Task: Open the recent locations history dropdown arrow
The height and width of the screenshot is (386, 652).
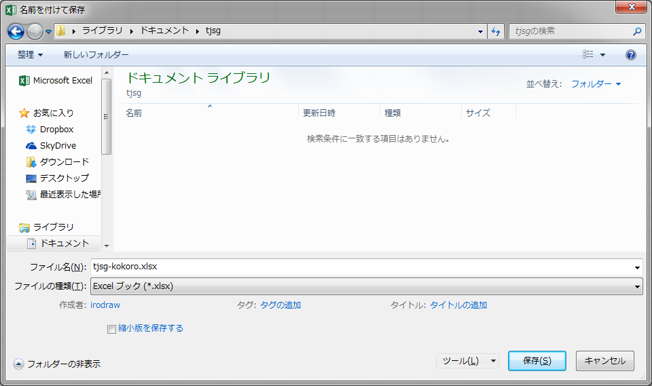Action: click(x=48, y=32)
